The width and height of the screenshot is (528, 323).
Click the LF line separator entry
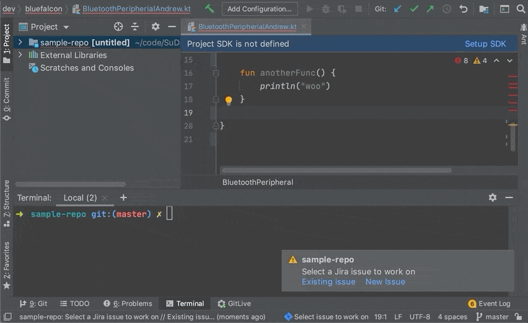[x=398, y=317]
